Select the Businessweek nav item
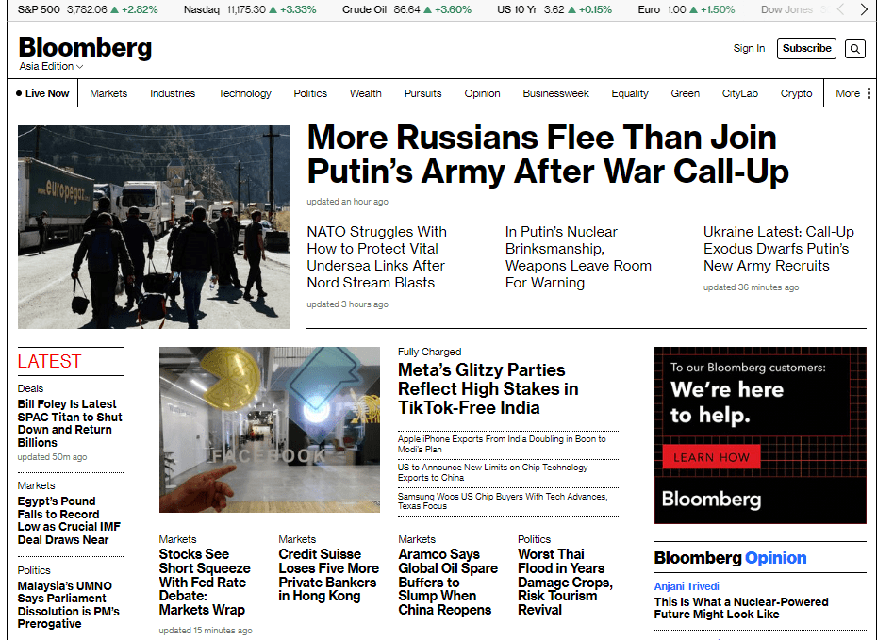Image resolution: width=877 pixels, height=640 pixels. [x=556, y=92]
